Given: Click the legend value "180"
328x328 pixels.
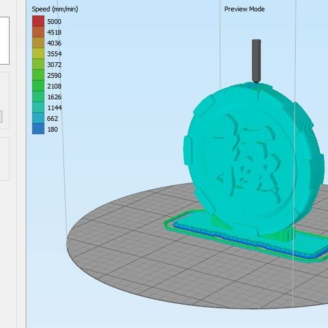Looking at the screenshot, I should tap(52, 129).
